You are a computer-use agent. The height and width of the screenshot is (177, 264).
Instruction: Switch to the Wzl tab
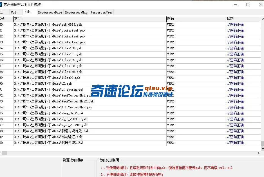[x=14, y=12]
